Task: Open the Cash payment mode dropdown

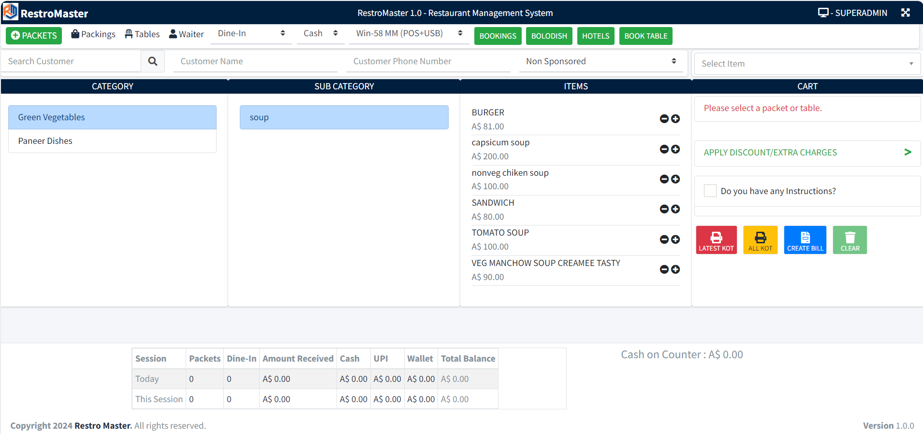Action: pos(320,33)
